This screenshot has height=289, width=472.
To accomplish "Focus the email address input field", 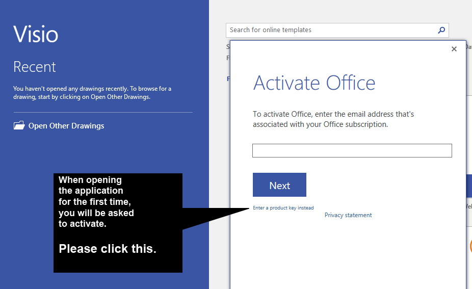I will point(352,150).
